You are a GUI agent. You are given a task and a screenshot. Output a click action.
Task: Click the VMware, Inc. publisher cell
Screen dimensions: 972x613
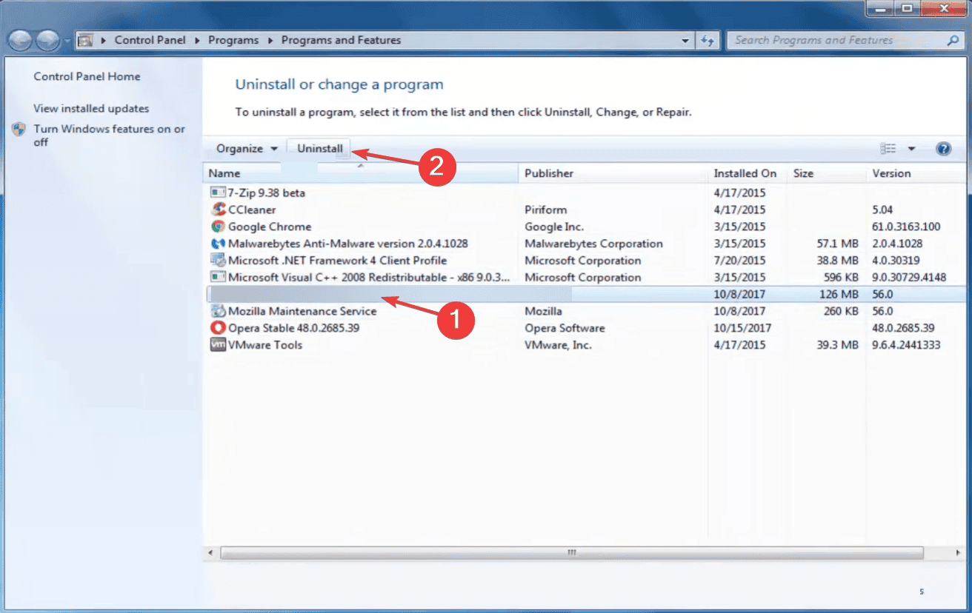pos(559,345)
